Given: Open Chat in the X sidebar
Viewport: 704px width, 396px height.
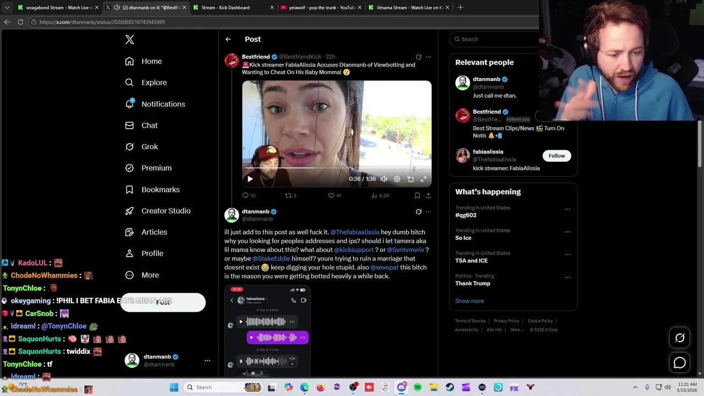Looking at the screenshot, I should point(141,125).
